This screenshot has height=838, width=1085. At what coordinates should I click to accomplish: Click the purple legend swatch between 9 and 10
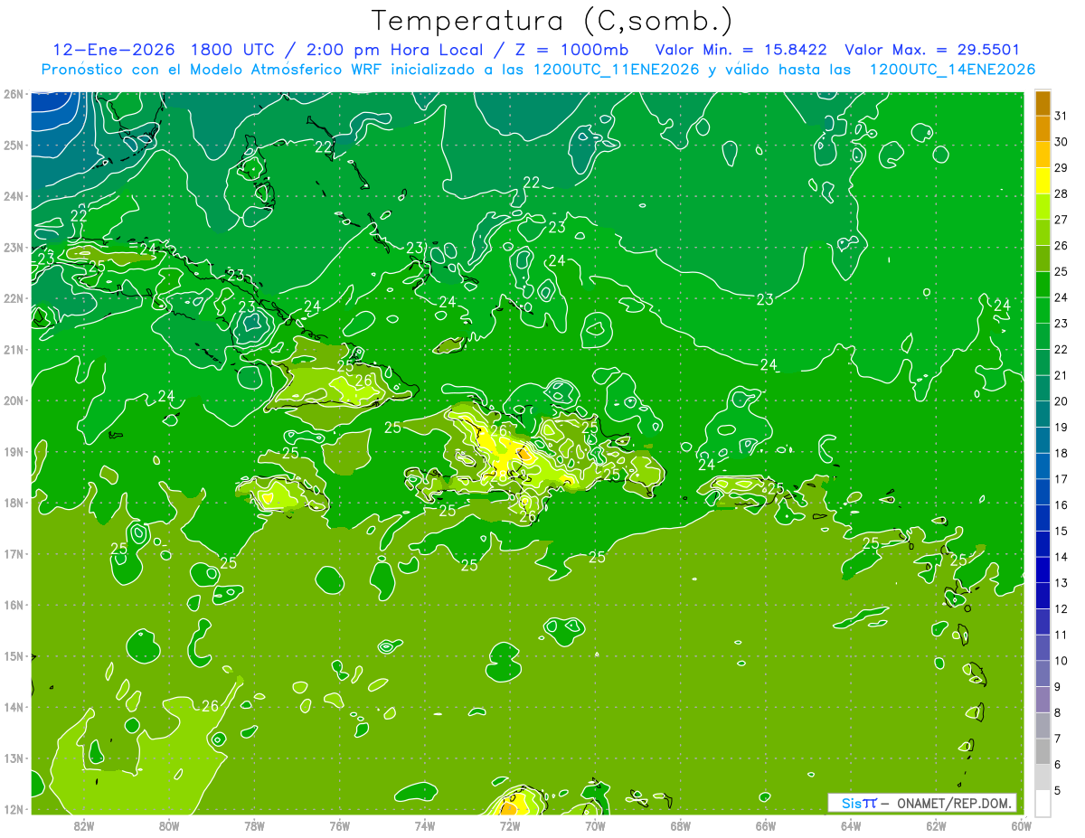pyautogui.click(x=1043, y=673)
